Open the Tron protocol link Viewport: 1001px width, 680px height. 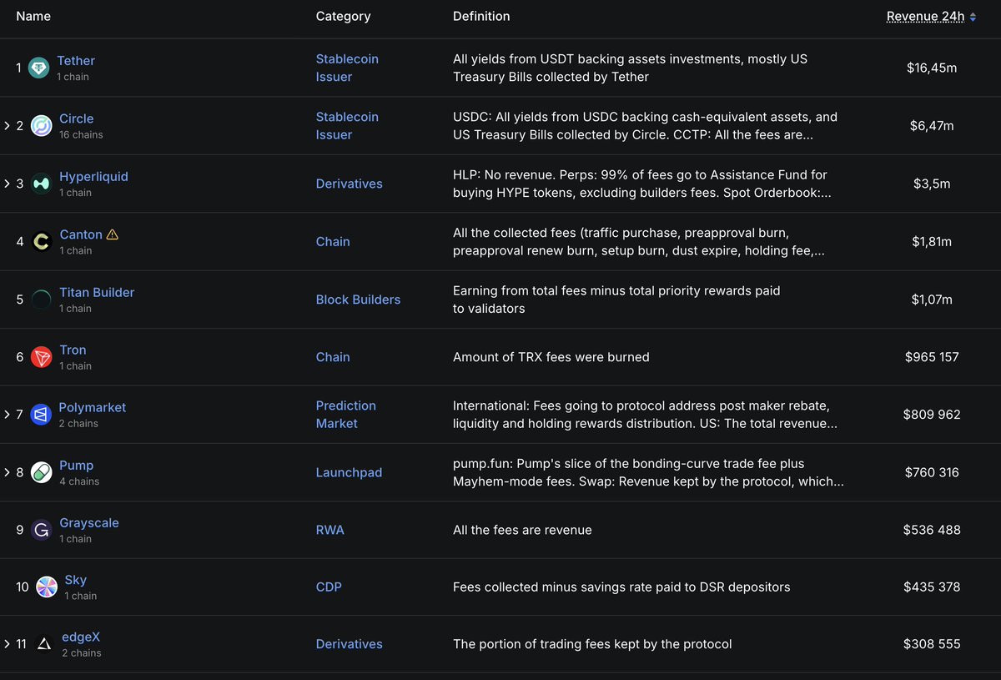[73, 350]
